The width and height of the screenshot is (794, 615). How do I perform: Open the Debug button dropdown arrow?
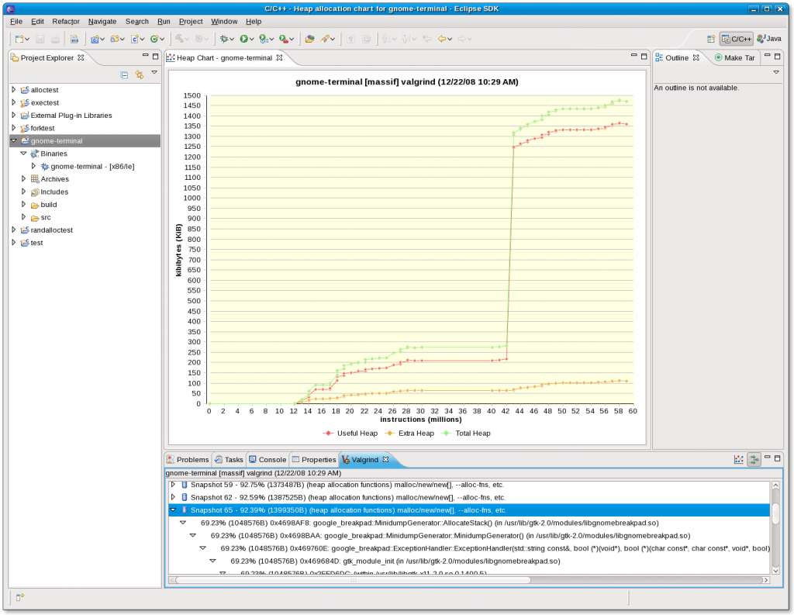coord(231,39)
